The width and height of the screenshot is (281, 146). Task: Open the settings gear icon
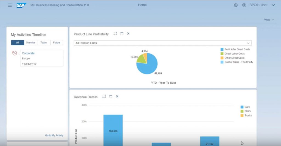[236, 5]
